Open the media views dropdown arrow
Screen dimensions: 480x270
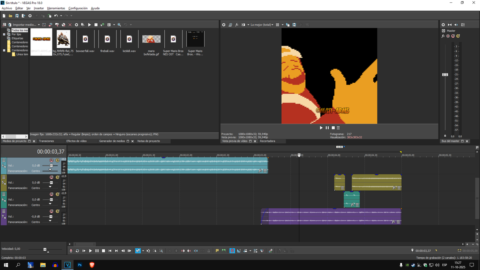tap(114, 25)
